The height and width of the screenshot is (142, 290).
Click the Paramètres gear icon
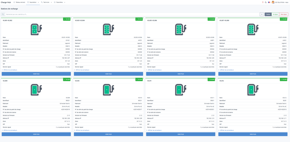[55, 2]
